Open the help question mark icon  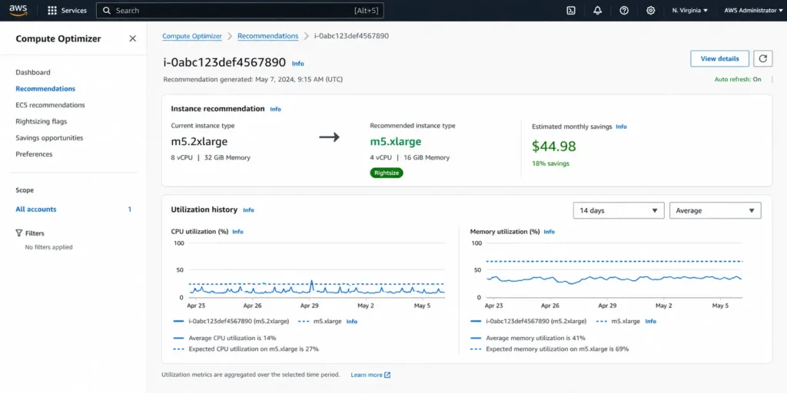pyautogui.click(x=624, y=11)
